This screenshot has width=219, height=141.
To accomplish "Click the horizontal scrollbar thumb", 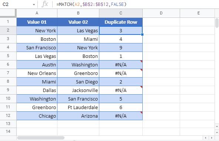I will [x=41, y=138].
